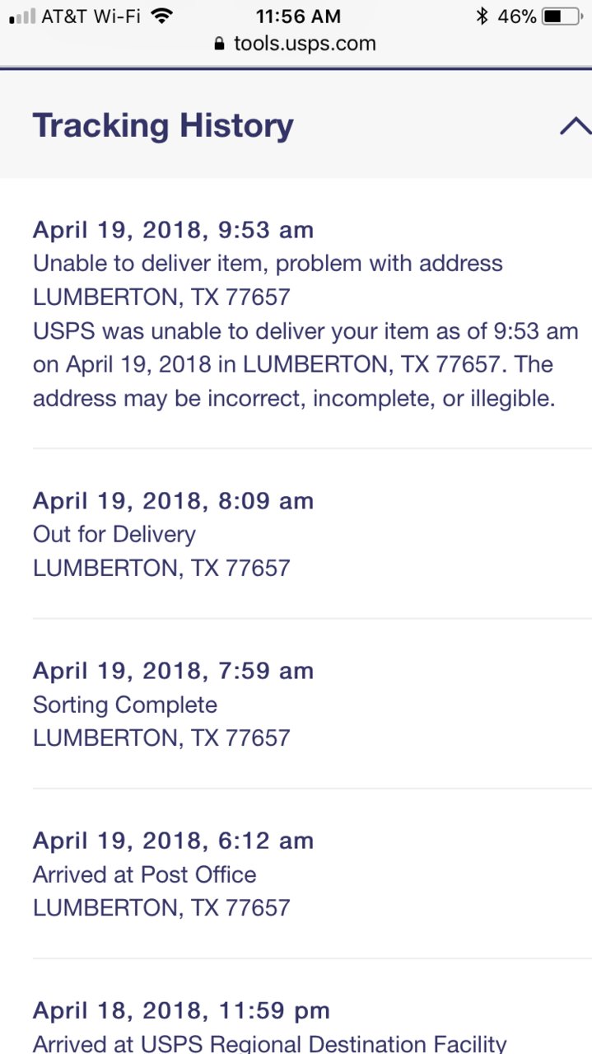Screen dimensions: 592x1054
Task: Select the Arrived at USPS Regional Destination Facility event
Action: 269,1043
